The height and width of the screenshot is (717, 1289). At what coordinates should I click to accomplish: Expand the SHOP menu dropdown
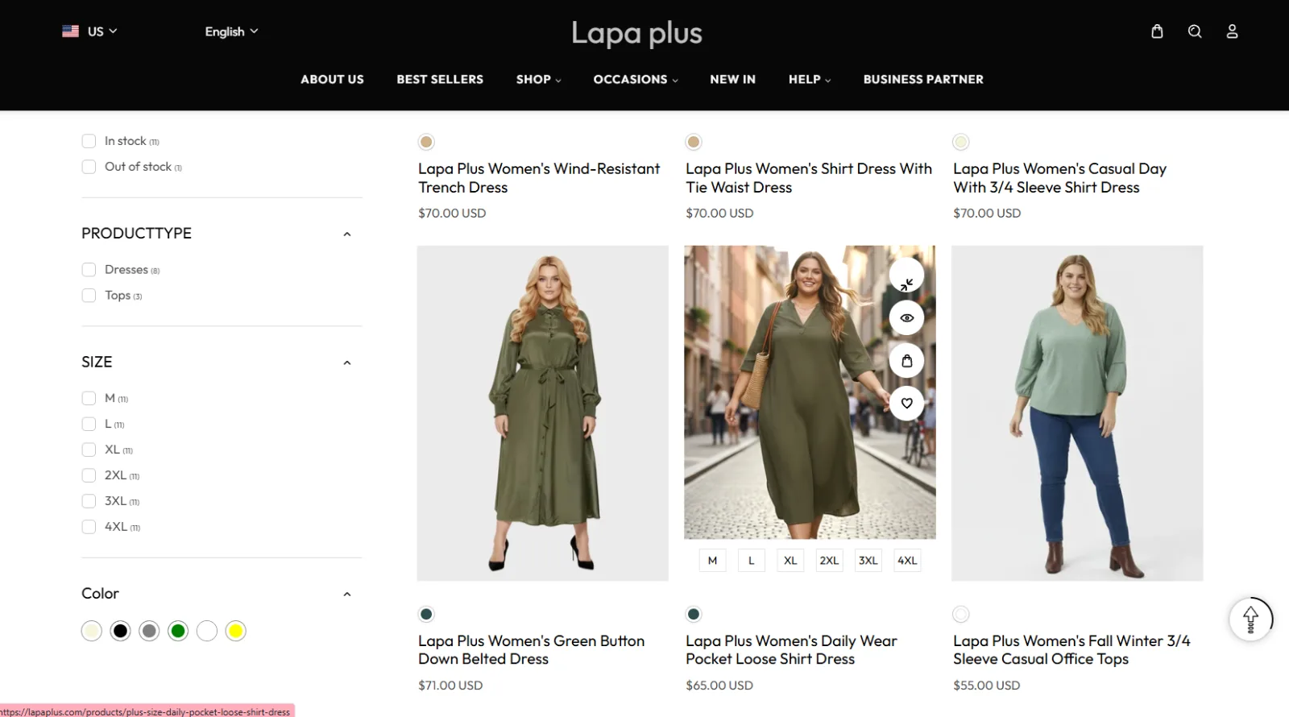538,79
